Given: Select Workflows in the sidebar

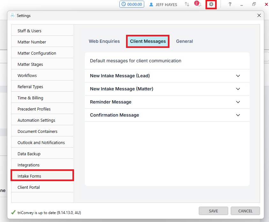Looking at the screenshot, I should 42,75.
